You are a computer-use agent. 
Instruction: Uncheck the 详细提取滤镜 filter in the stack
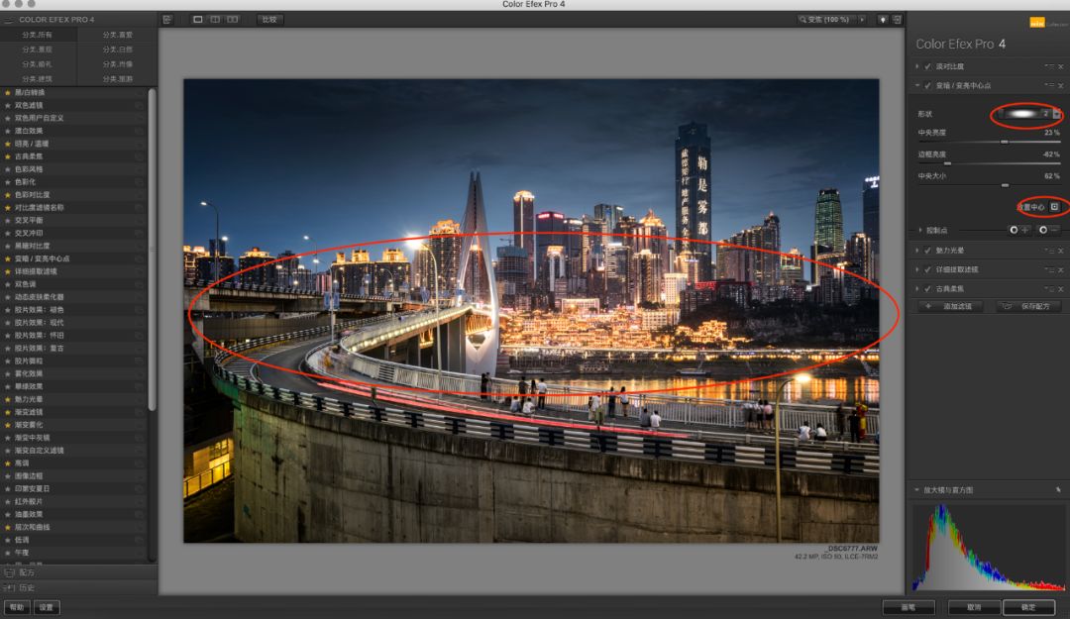(927, 270)
